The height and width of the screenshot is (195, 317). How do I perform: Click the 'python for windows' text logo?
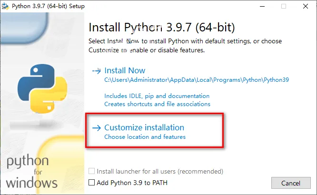coord(31,171)
